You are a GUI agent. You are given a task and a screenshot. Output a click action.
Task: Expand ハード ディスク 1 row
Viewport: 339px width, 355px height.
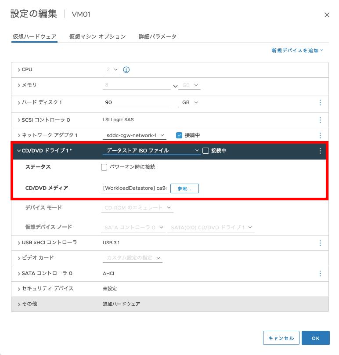pos(19,103)
